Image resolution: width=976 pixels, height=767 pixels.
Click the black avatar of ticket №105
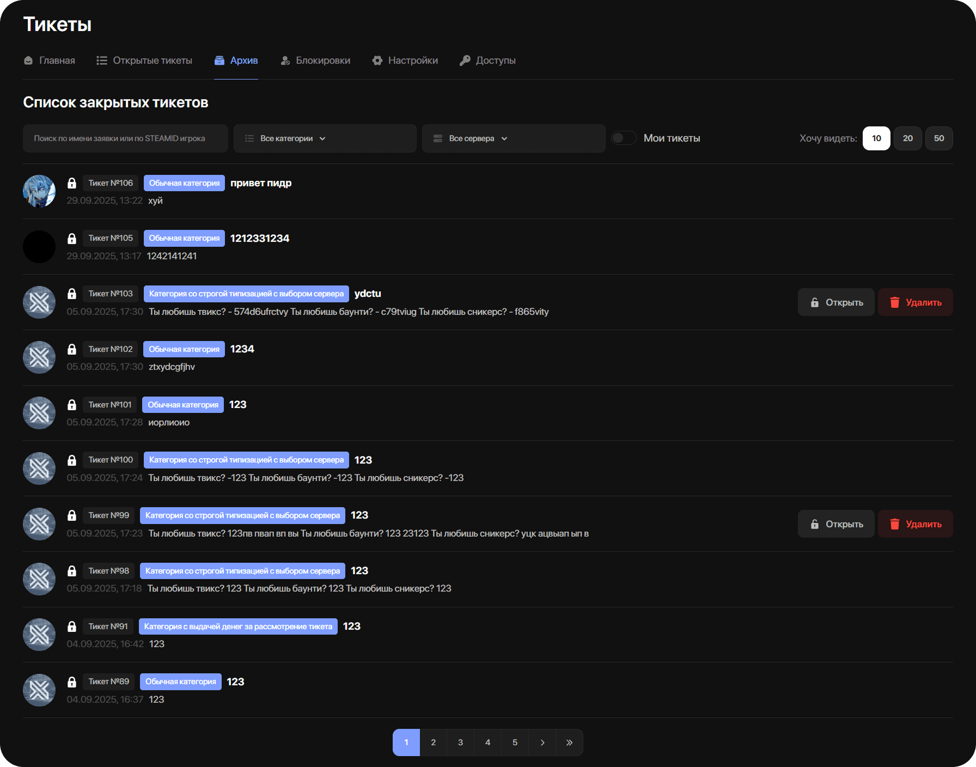coord(39,247)
